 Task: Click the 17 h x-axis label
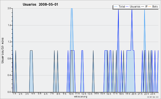115,94
